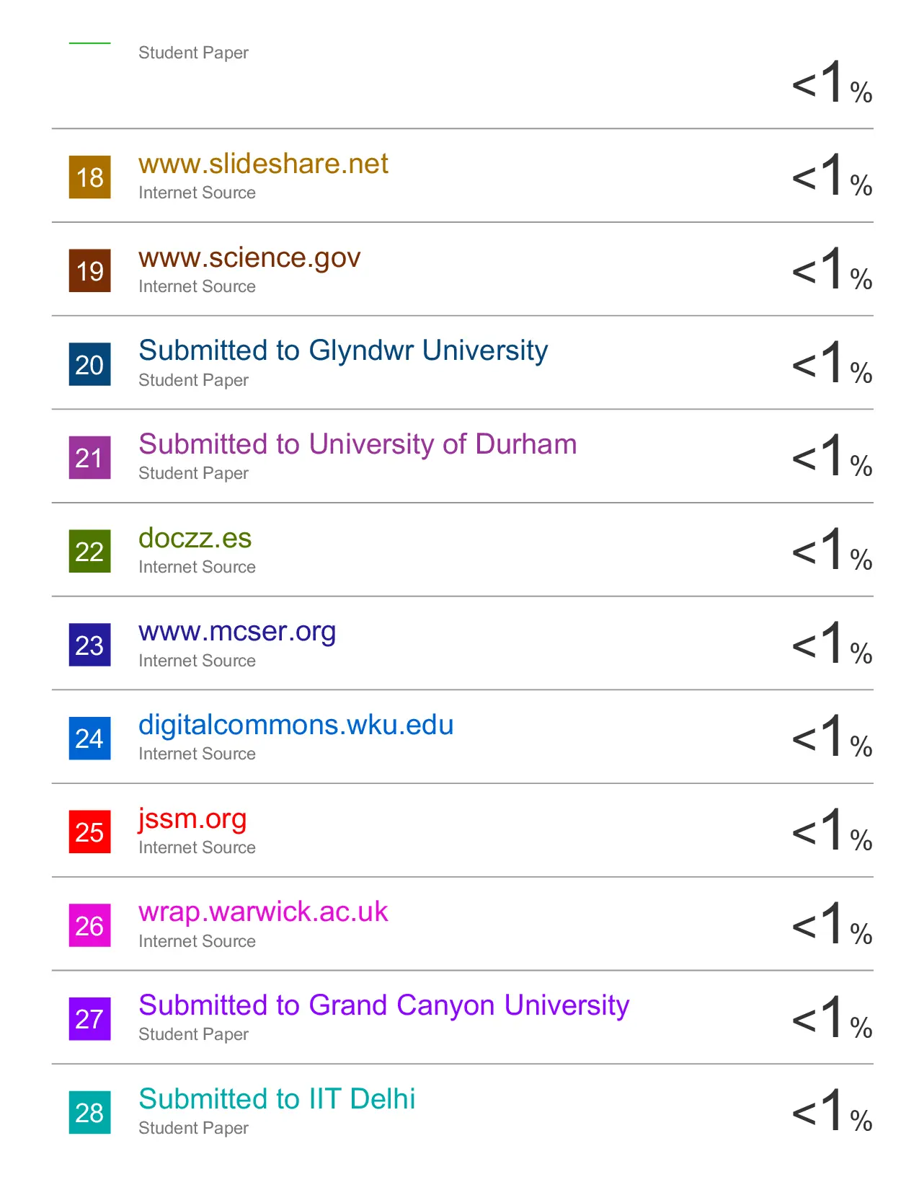Select the blue number 24 badge
919x1190 pixels.
pyautogui.click(x=89, y=738)
